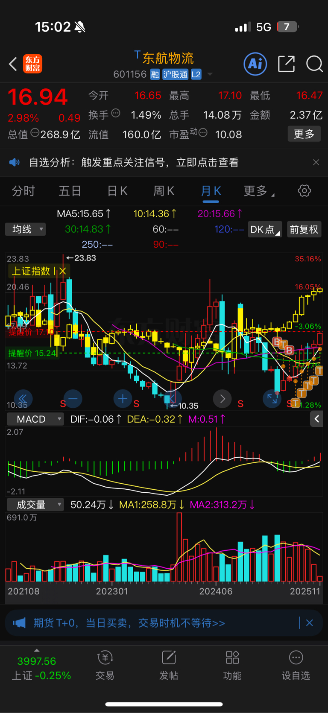Open the DK点 selector
Viewport: 328px width, 713px height.
click(x=265, y=229)
